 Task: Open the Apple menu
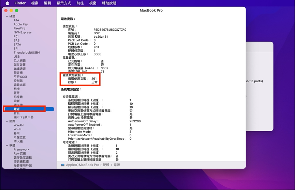click(x=8, y=3)
